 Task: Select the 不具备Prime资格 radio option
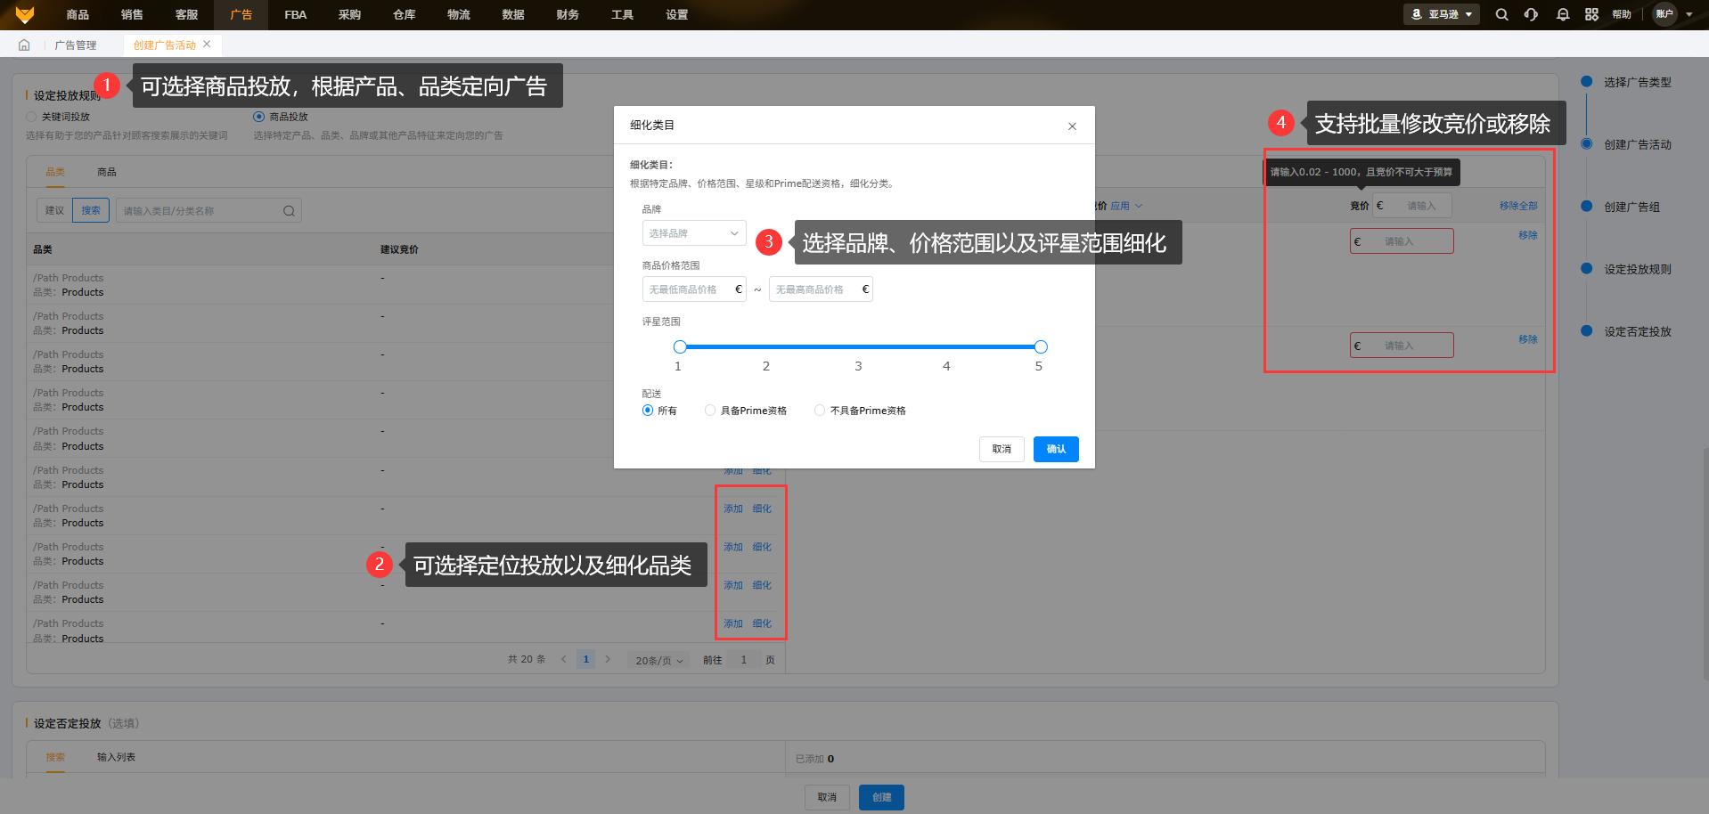click(820, 411)
